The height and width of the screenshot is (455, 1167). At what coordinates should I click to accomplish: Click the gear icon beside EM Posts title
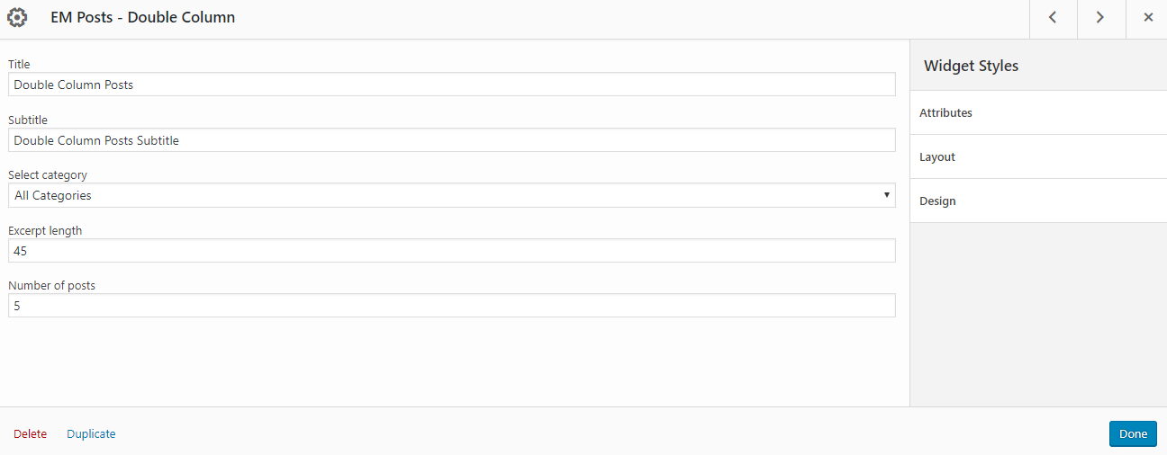tap(17, 17)
